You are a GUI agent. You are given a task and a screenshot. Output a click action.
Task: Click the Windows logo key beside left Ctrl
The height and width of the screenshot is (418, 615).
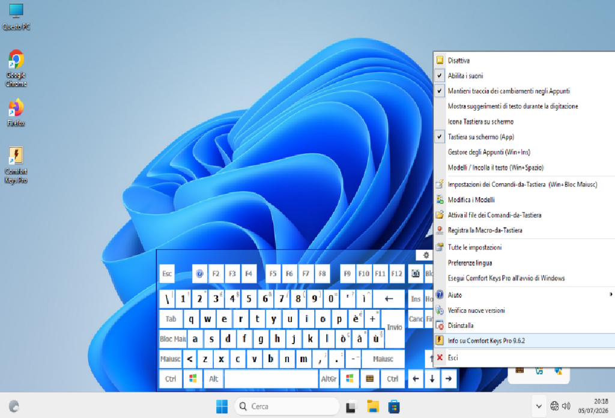[x=193, y=379]
